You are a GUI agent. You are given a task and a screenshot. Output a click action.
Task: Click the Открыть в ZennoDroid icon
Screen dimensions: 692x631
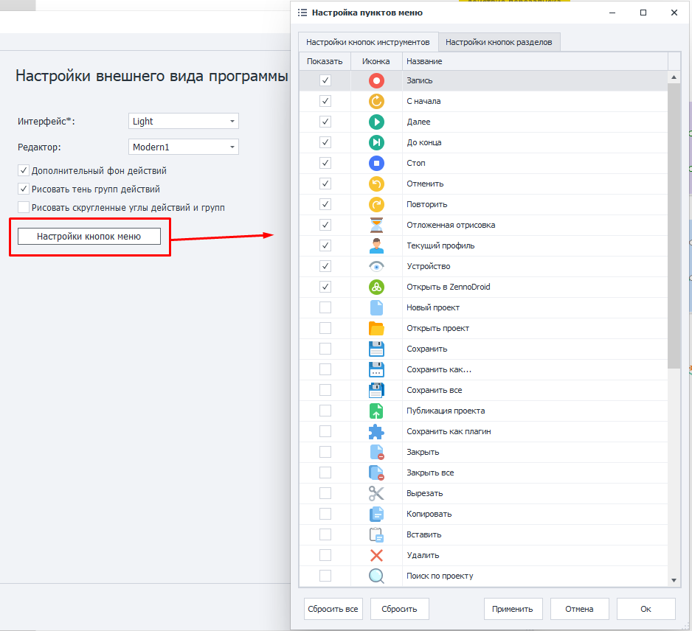click(x=376, y=287)
